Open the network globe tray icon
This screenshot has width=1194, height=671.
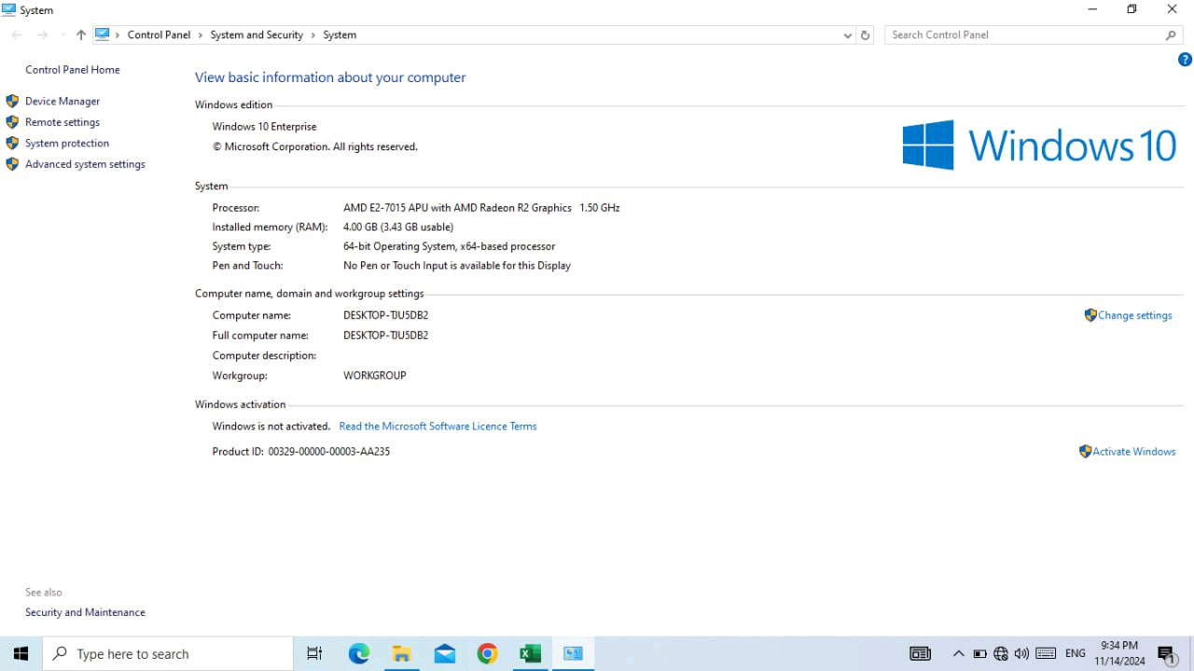point(1001,653)
